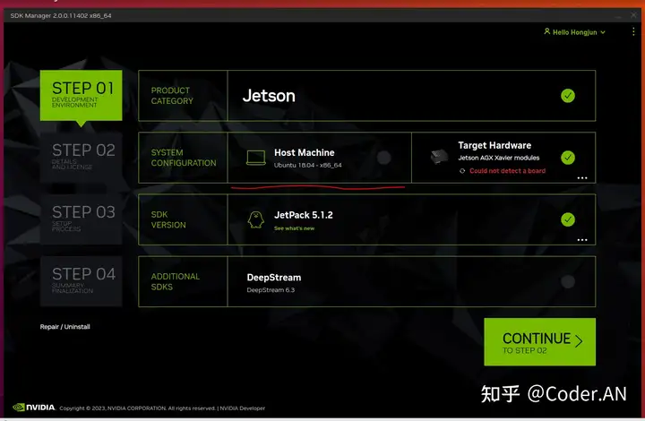Enable the DeepStream additional SDK toggle
The image size is (645, 421).
point(568,281)
